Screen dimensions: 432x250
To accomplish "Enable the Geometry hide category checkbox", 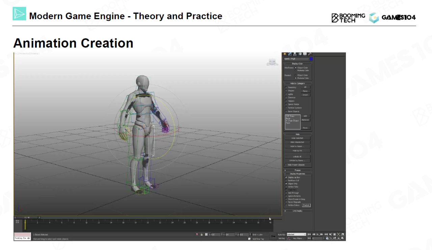I will coord(286,87).
